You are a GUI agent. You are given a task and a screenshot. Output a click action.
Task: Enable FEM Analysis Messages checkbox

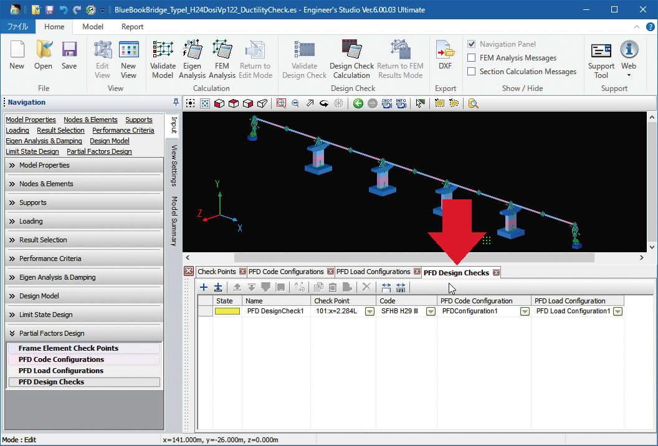coord(472,58)
